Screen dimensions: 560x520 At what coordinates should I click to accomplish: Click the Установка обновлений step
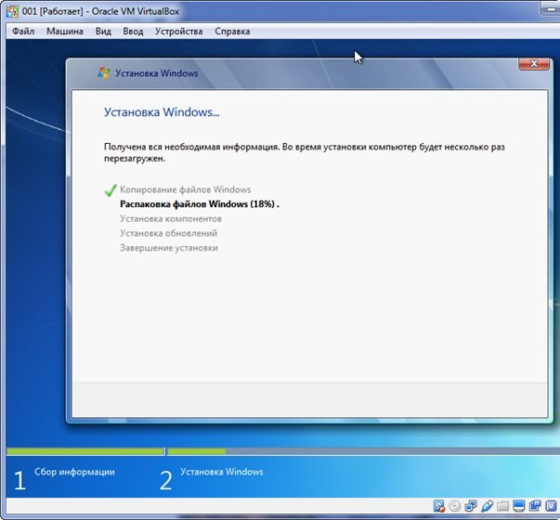[169, 233]
